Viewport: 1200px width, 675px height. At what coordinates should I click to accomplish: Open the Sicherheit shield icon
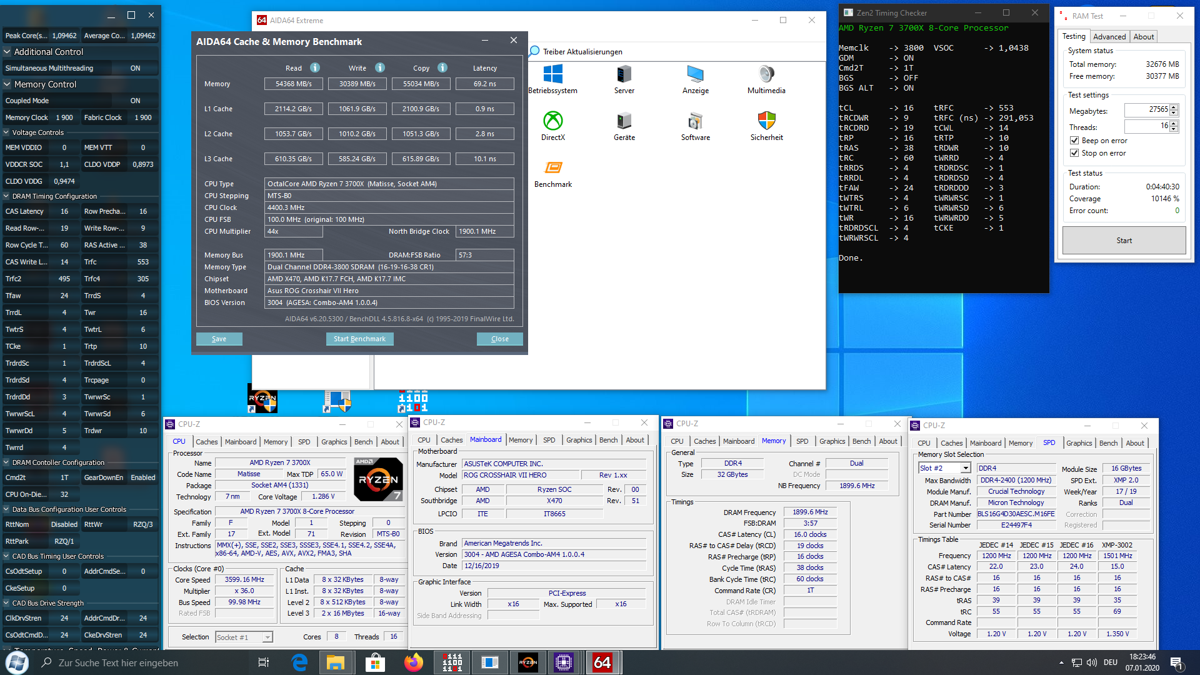pos(766,121)
